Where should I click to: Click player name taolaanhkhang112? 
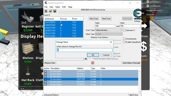coord(154,10)
